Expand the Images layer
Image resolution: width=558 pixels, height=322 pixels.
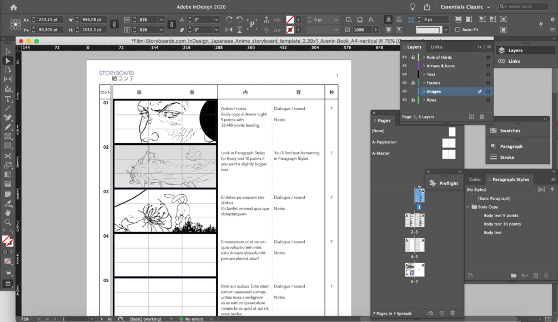[424, 92]
